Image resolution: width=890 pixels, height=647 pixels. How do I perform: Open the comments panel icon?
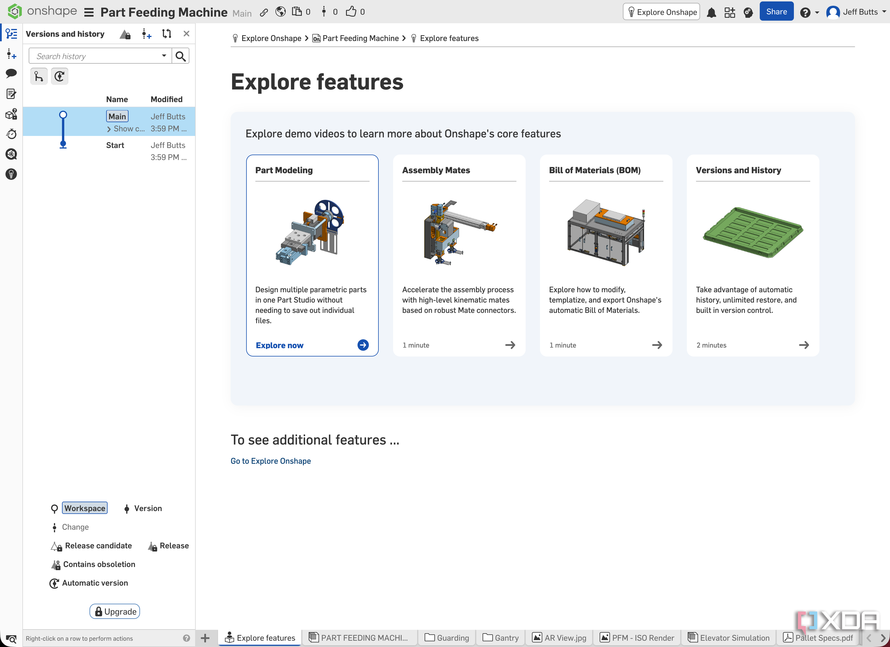point(11,73)
